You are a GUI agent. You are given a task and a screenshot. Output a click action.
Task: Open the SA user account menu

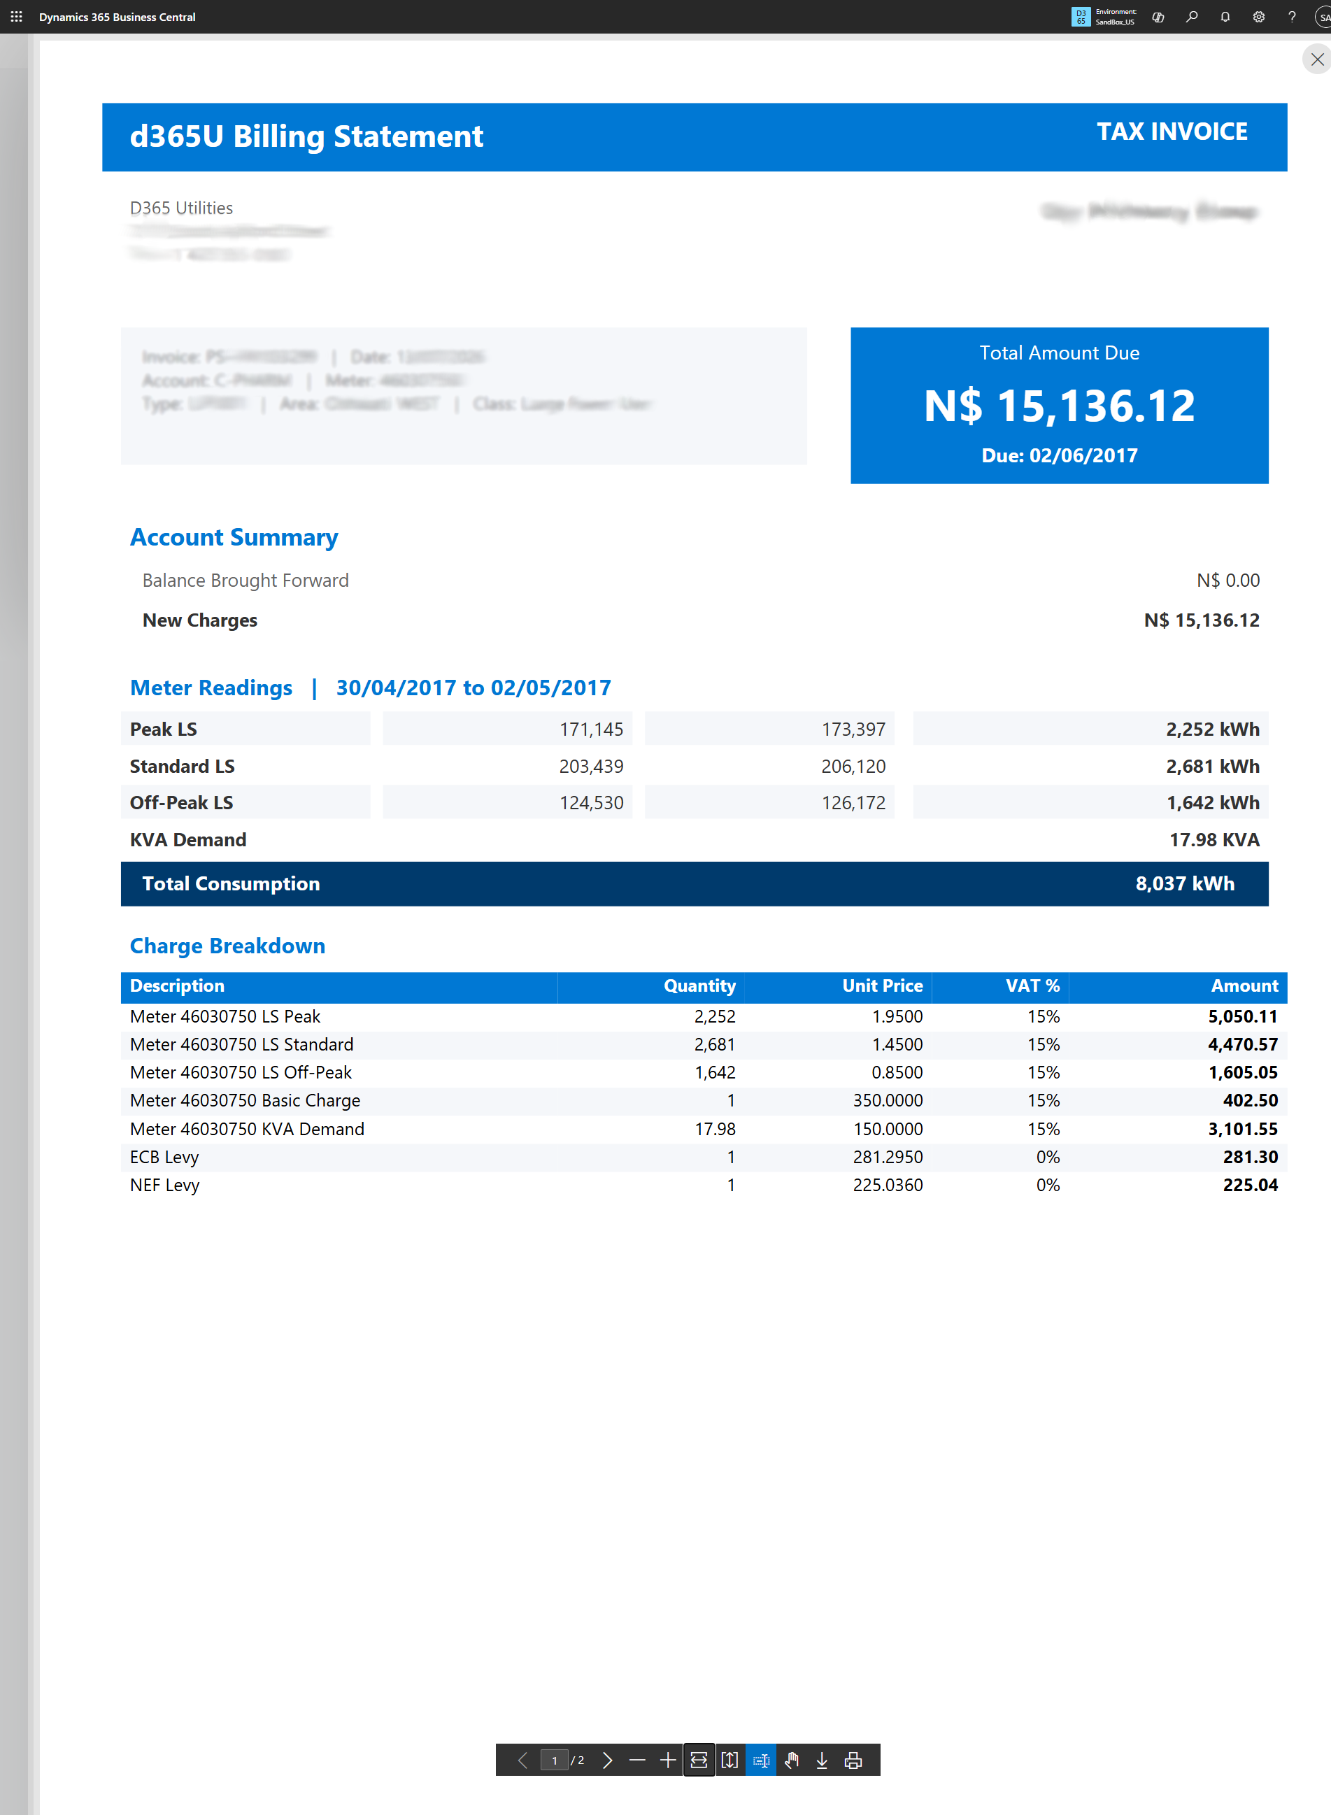click(x=1323, y=17)
